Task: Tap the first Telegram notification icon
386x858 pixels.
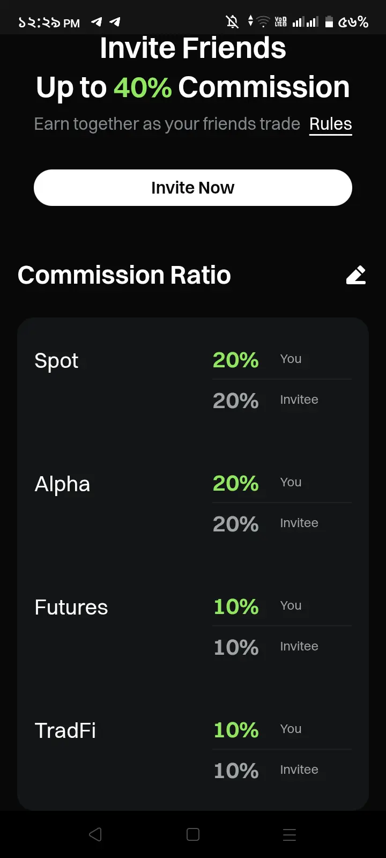Action: pos(96,22)
